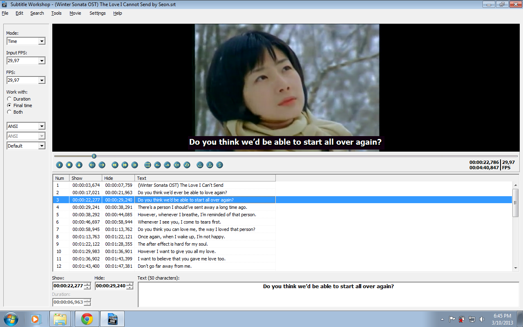Screen dimensions: 523x327
Task: Select row 'Do you think we'd ever be able to love again?'
Action: point(282,193)
